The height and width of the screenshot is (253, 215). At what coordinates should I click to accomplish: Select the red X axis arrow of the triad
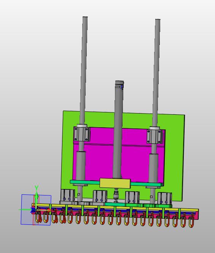tap(43, 210)
